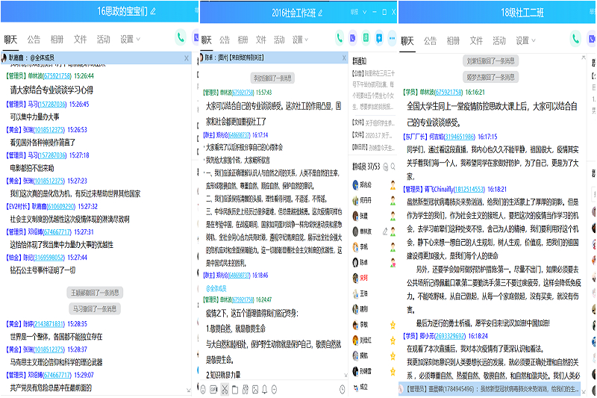Click QQ number 3194651986 in 18级社工二班
The height and width of the screenshot is (398, 597).
click(460, 137)
